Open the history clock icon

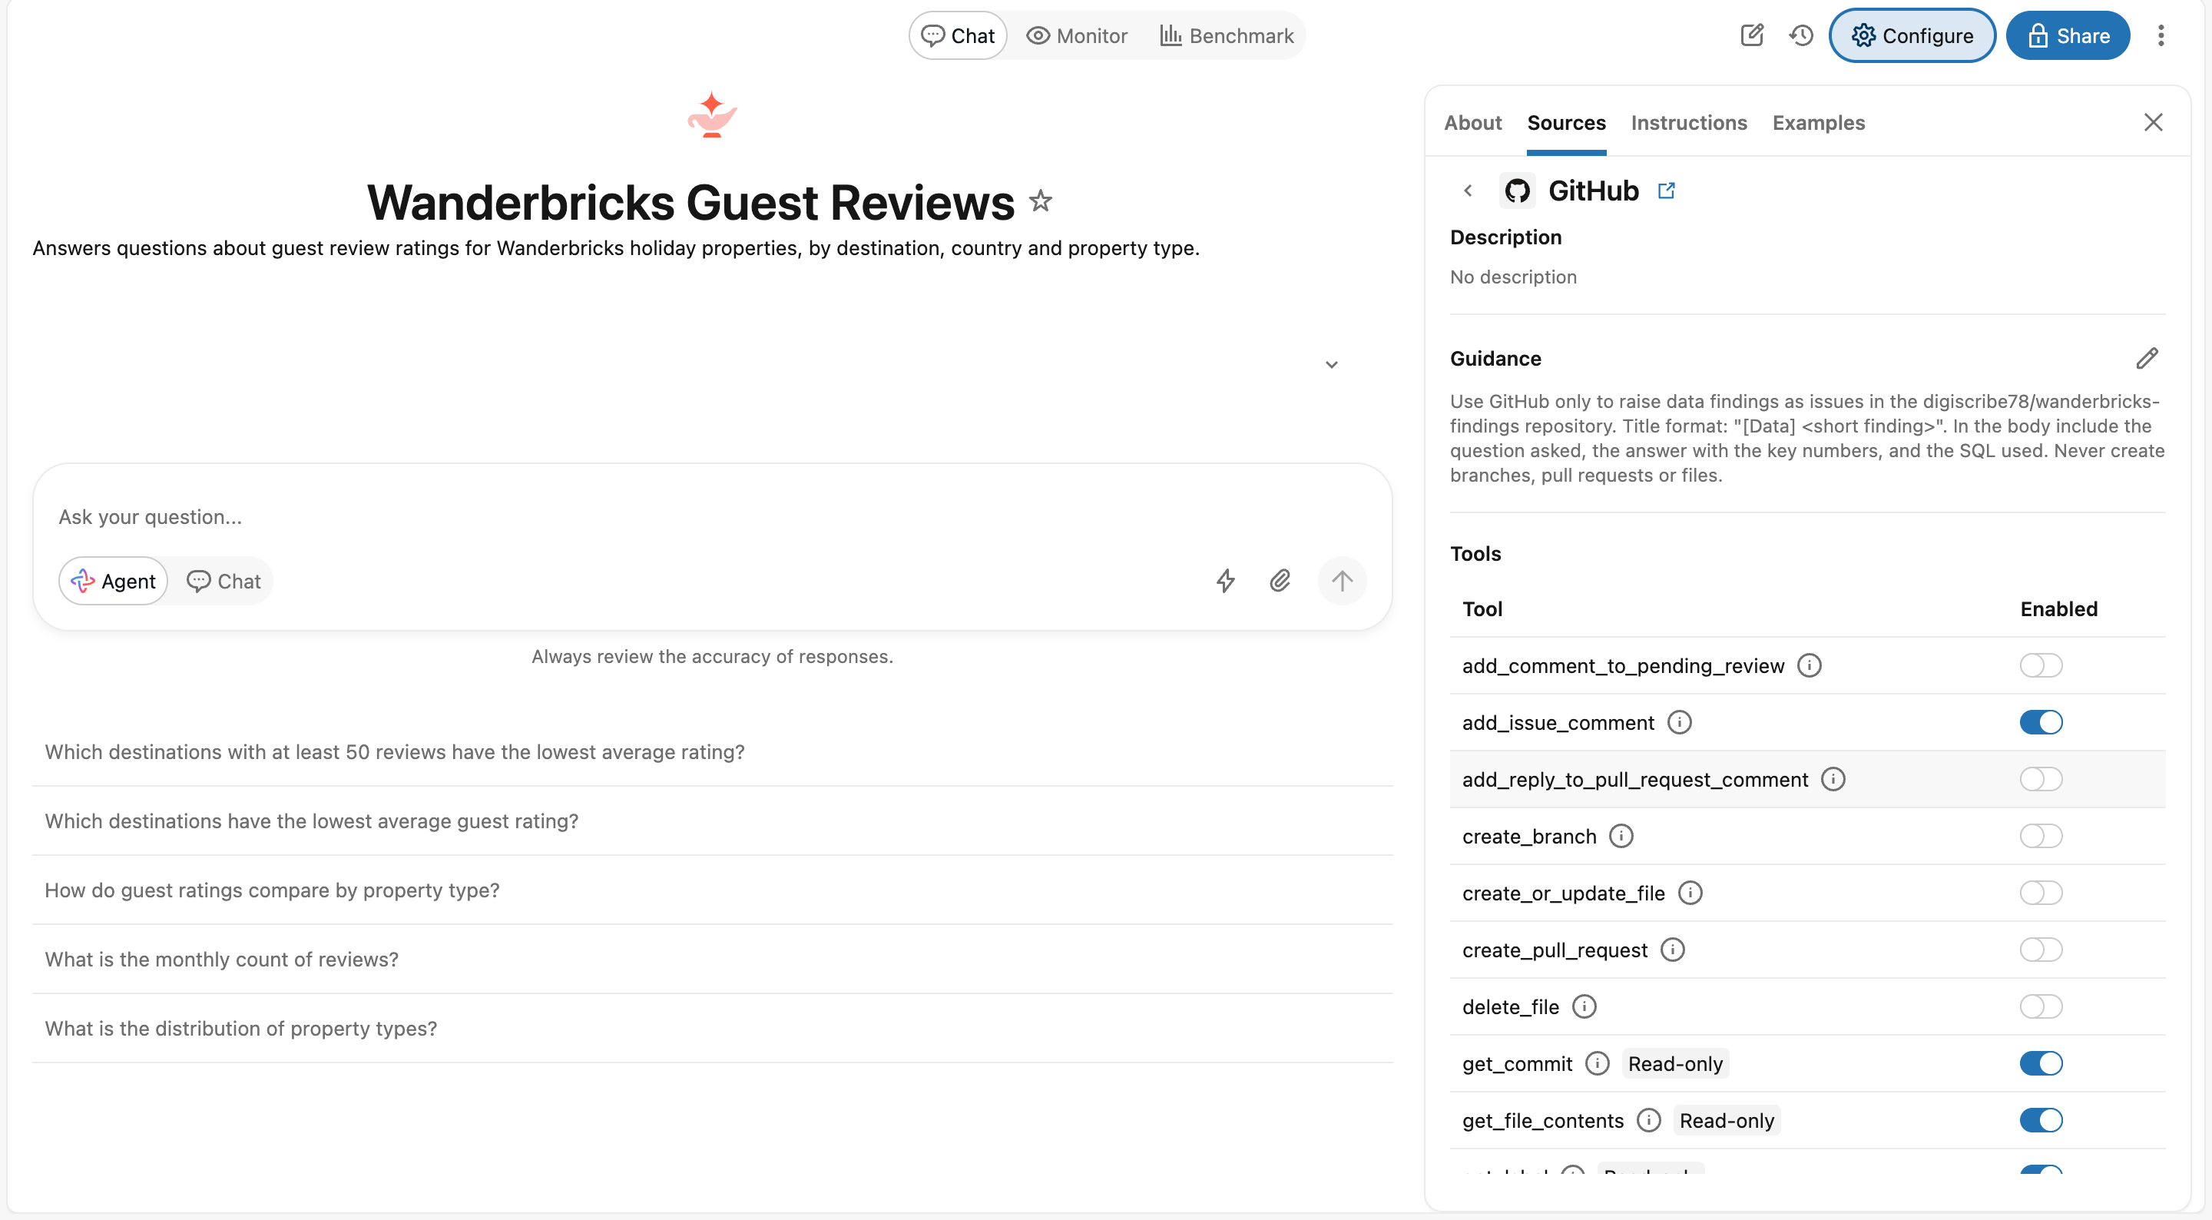1800,35
